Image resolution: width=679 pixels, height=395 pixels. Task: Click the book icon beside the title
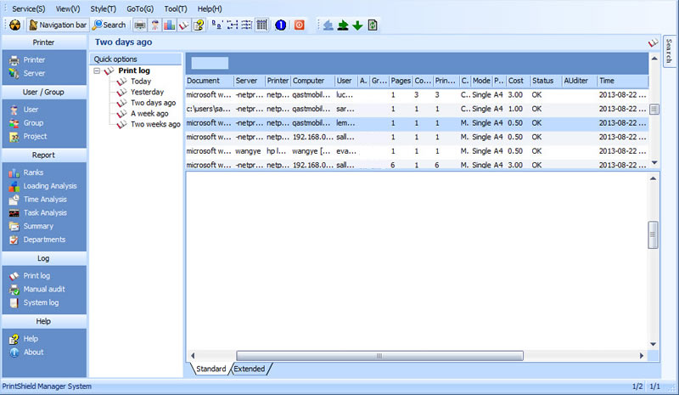(x=653, y=42)
